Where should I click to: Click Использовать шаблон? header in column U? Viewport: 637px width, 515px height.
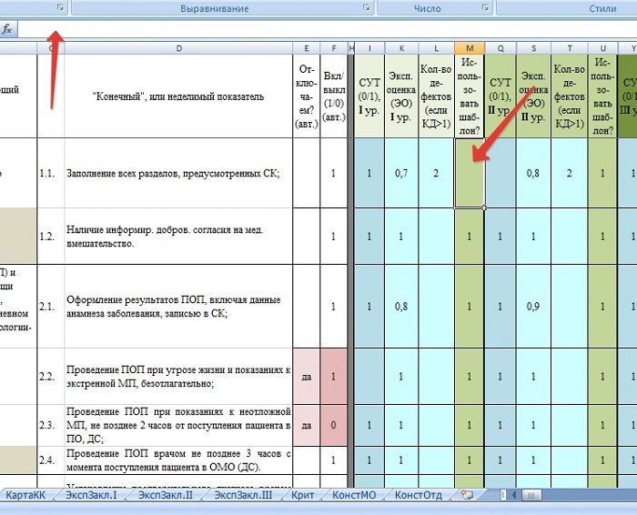[602, 96]
